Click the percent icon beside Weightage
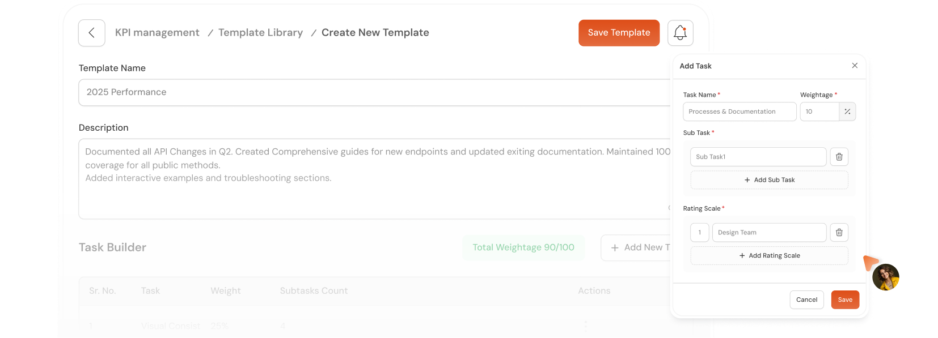The height and width of the screenshot is (338, 938). point(847,112)
